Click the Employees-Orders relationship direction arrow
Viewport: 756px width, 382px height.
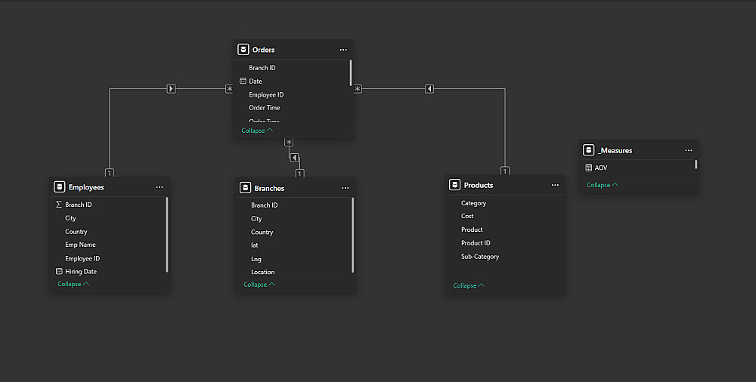pos(171,89)
